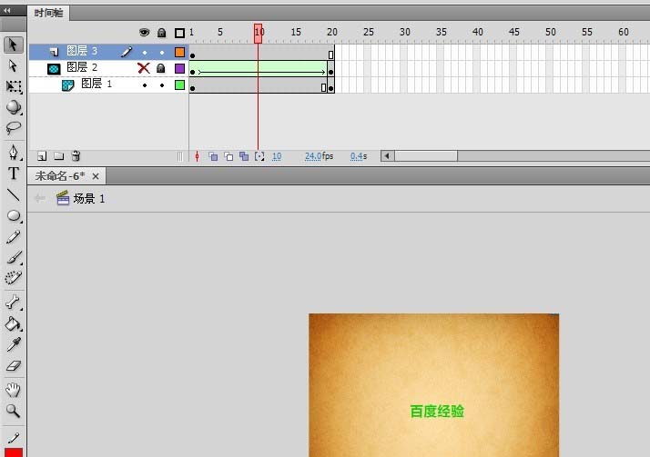
Task: Click the New Layer icon
Action: tap(42, 156)
